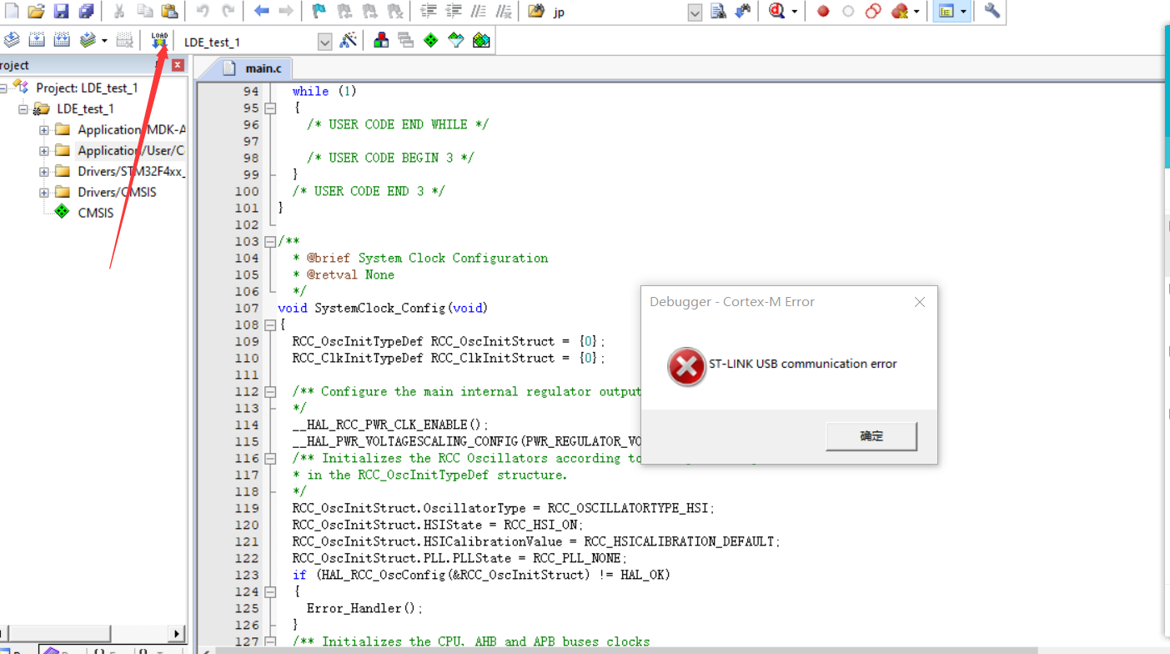
Task: Batch build icon
Action: 88,40
